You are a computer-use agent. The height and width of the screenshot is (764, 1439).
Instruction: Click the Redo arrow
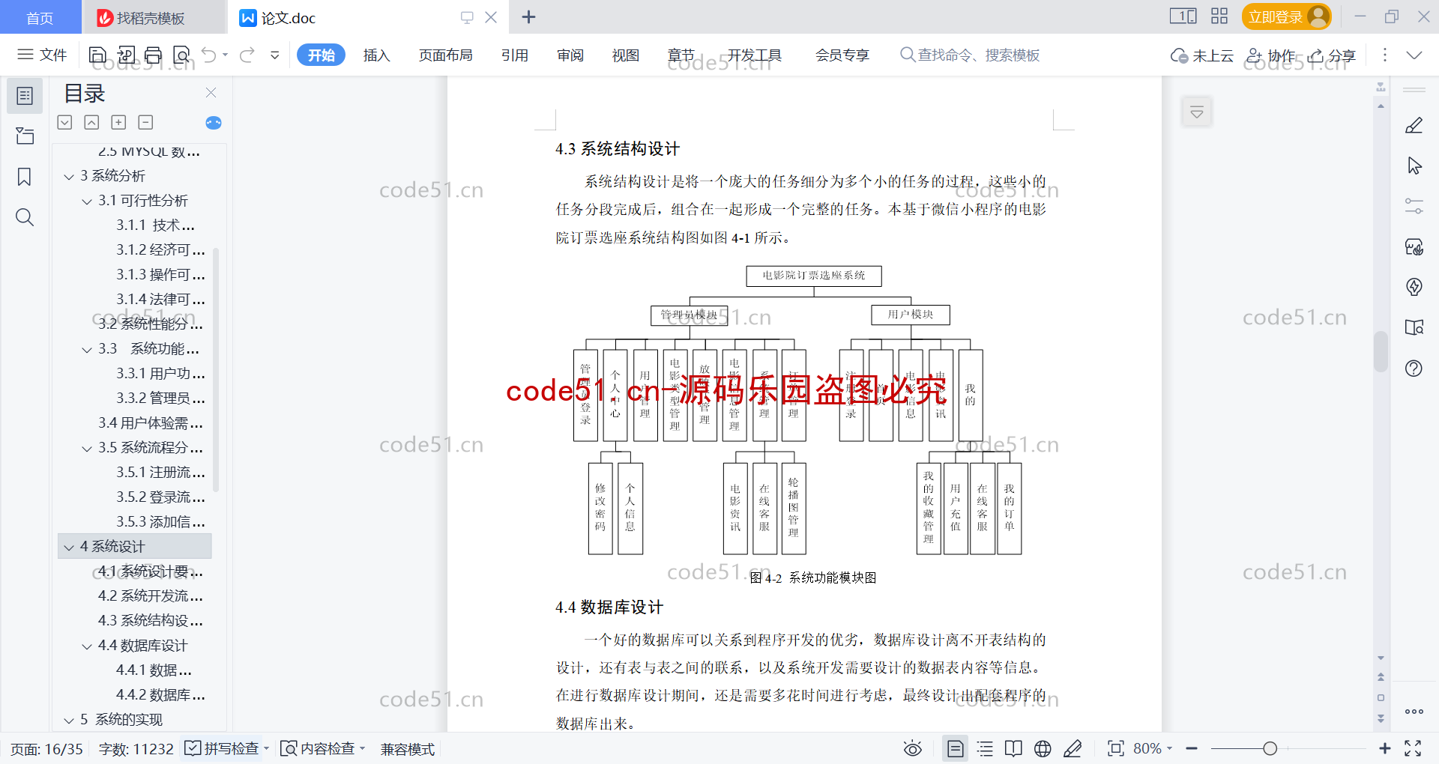click(247, 55)
